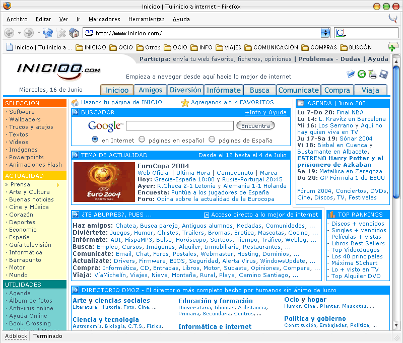The height and width of the screenshot is (343, 403).
Task: Click the scrollbar up arrow
Action: (x=396, y=61)
